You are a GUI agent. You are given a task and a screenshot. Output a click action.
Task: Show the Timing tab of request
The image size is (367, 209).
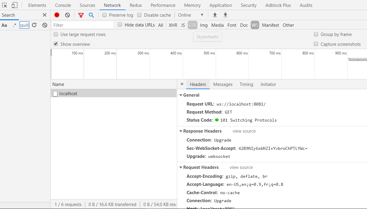tap(246, 84)
